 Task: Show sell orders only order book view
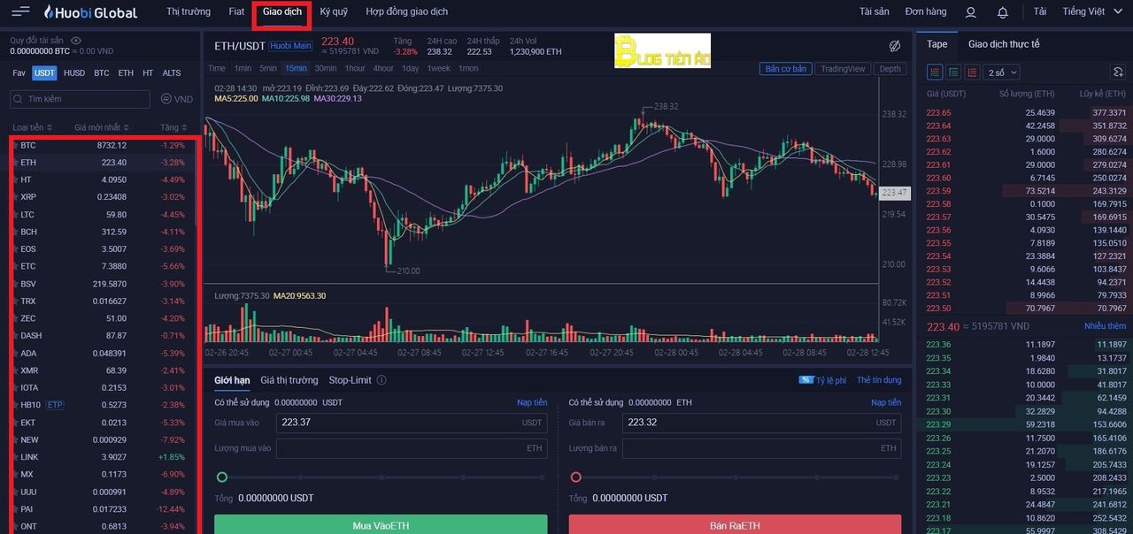click(972, 72)
